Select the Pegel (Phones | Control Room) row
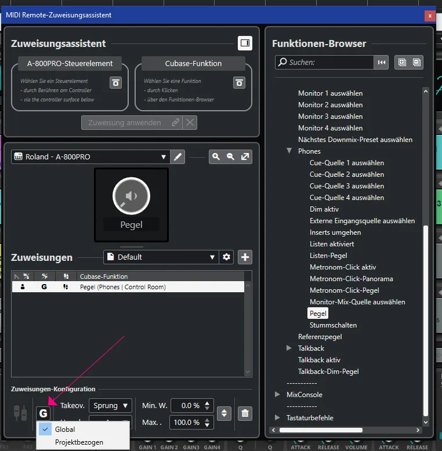442x451 pixels. coord(128,287)
